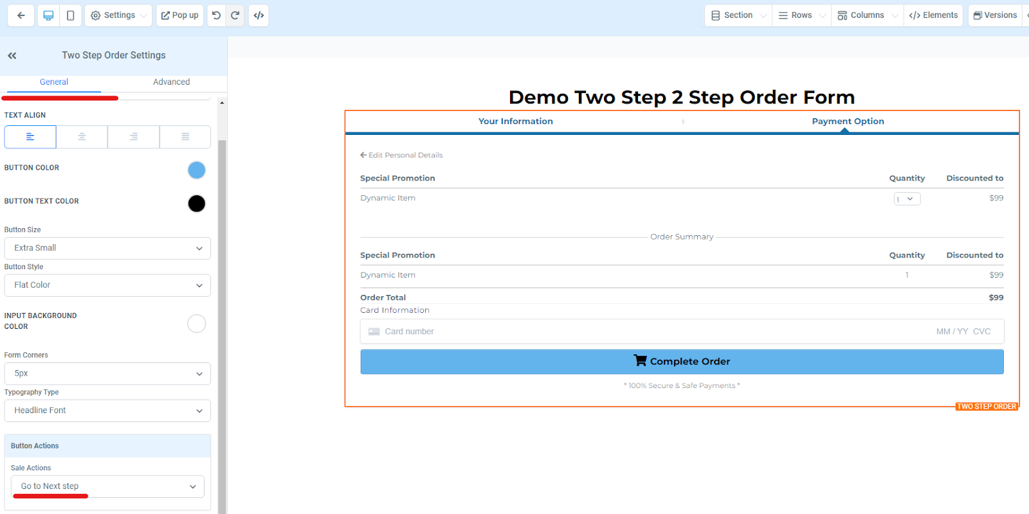Open the Button Size dropdown
1029x514 pixels.
pos(107,248)
